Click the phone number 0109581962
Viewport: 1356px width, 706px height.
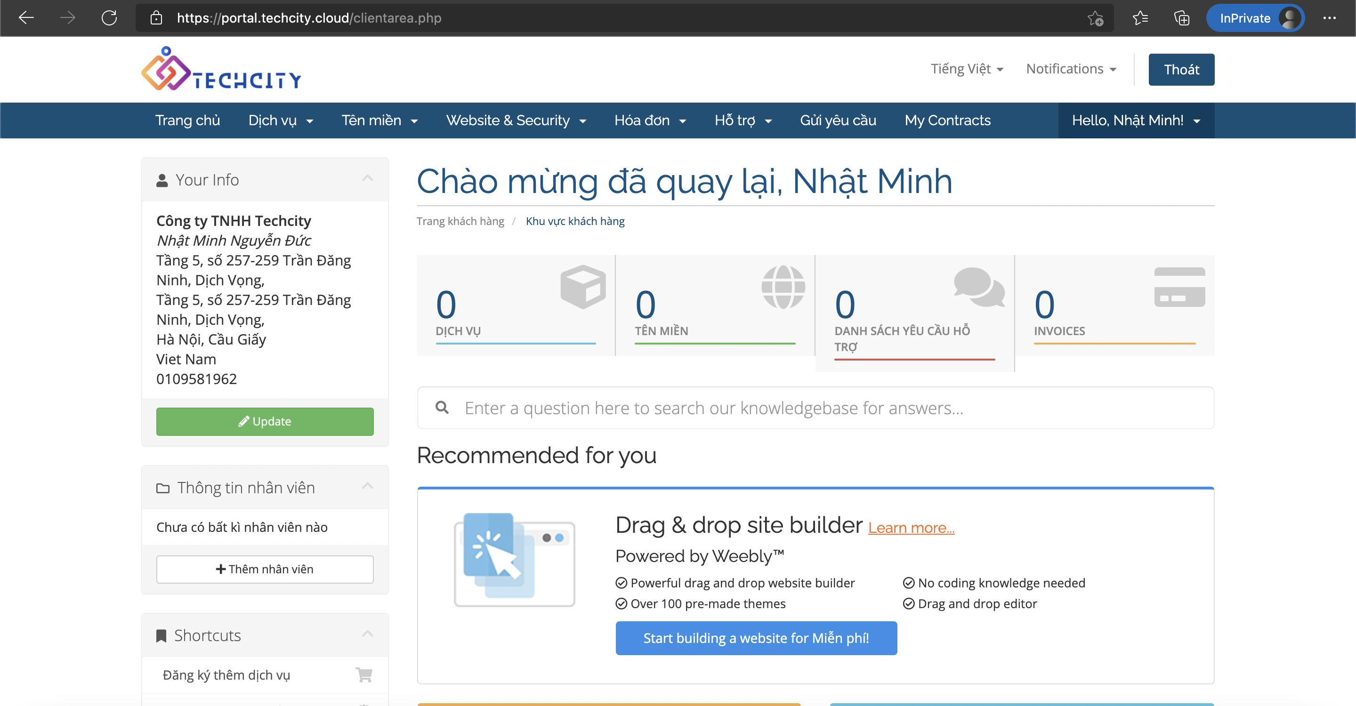tap(196, 379)
